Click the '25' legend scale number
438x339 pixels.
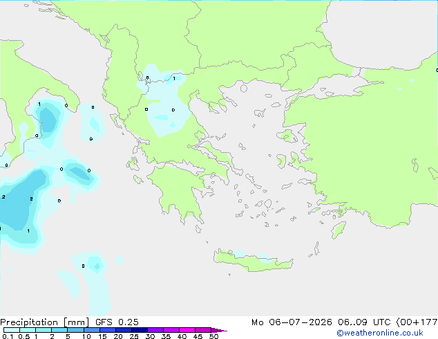click(134, 336)
